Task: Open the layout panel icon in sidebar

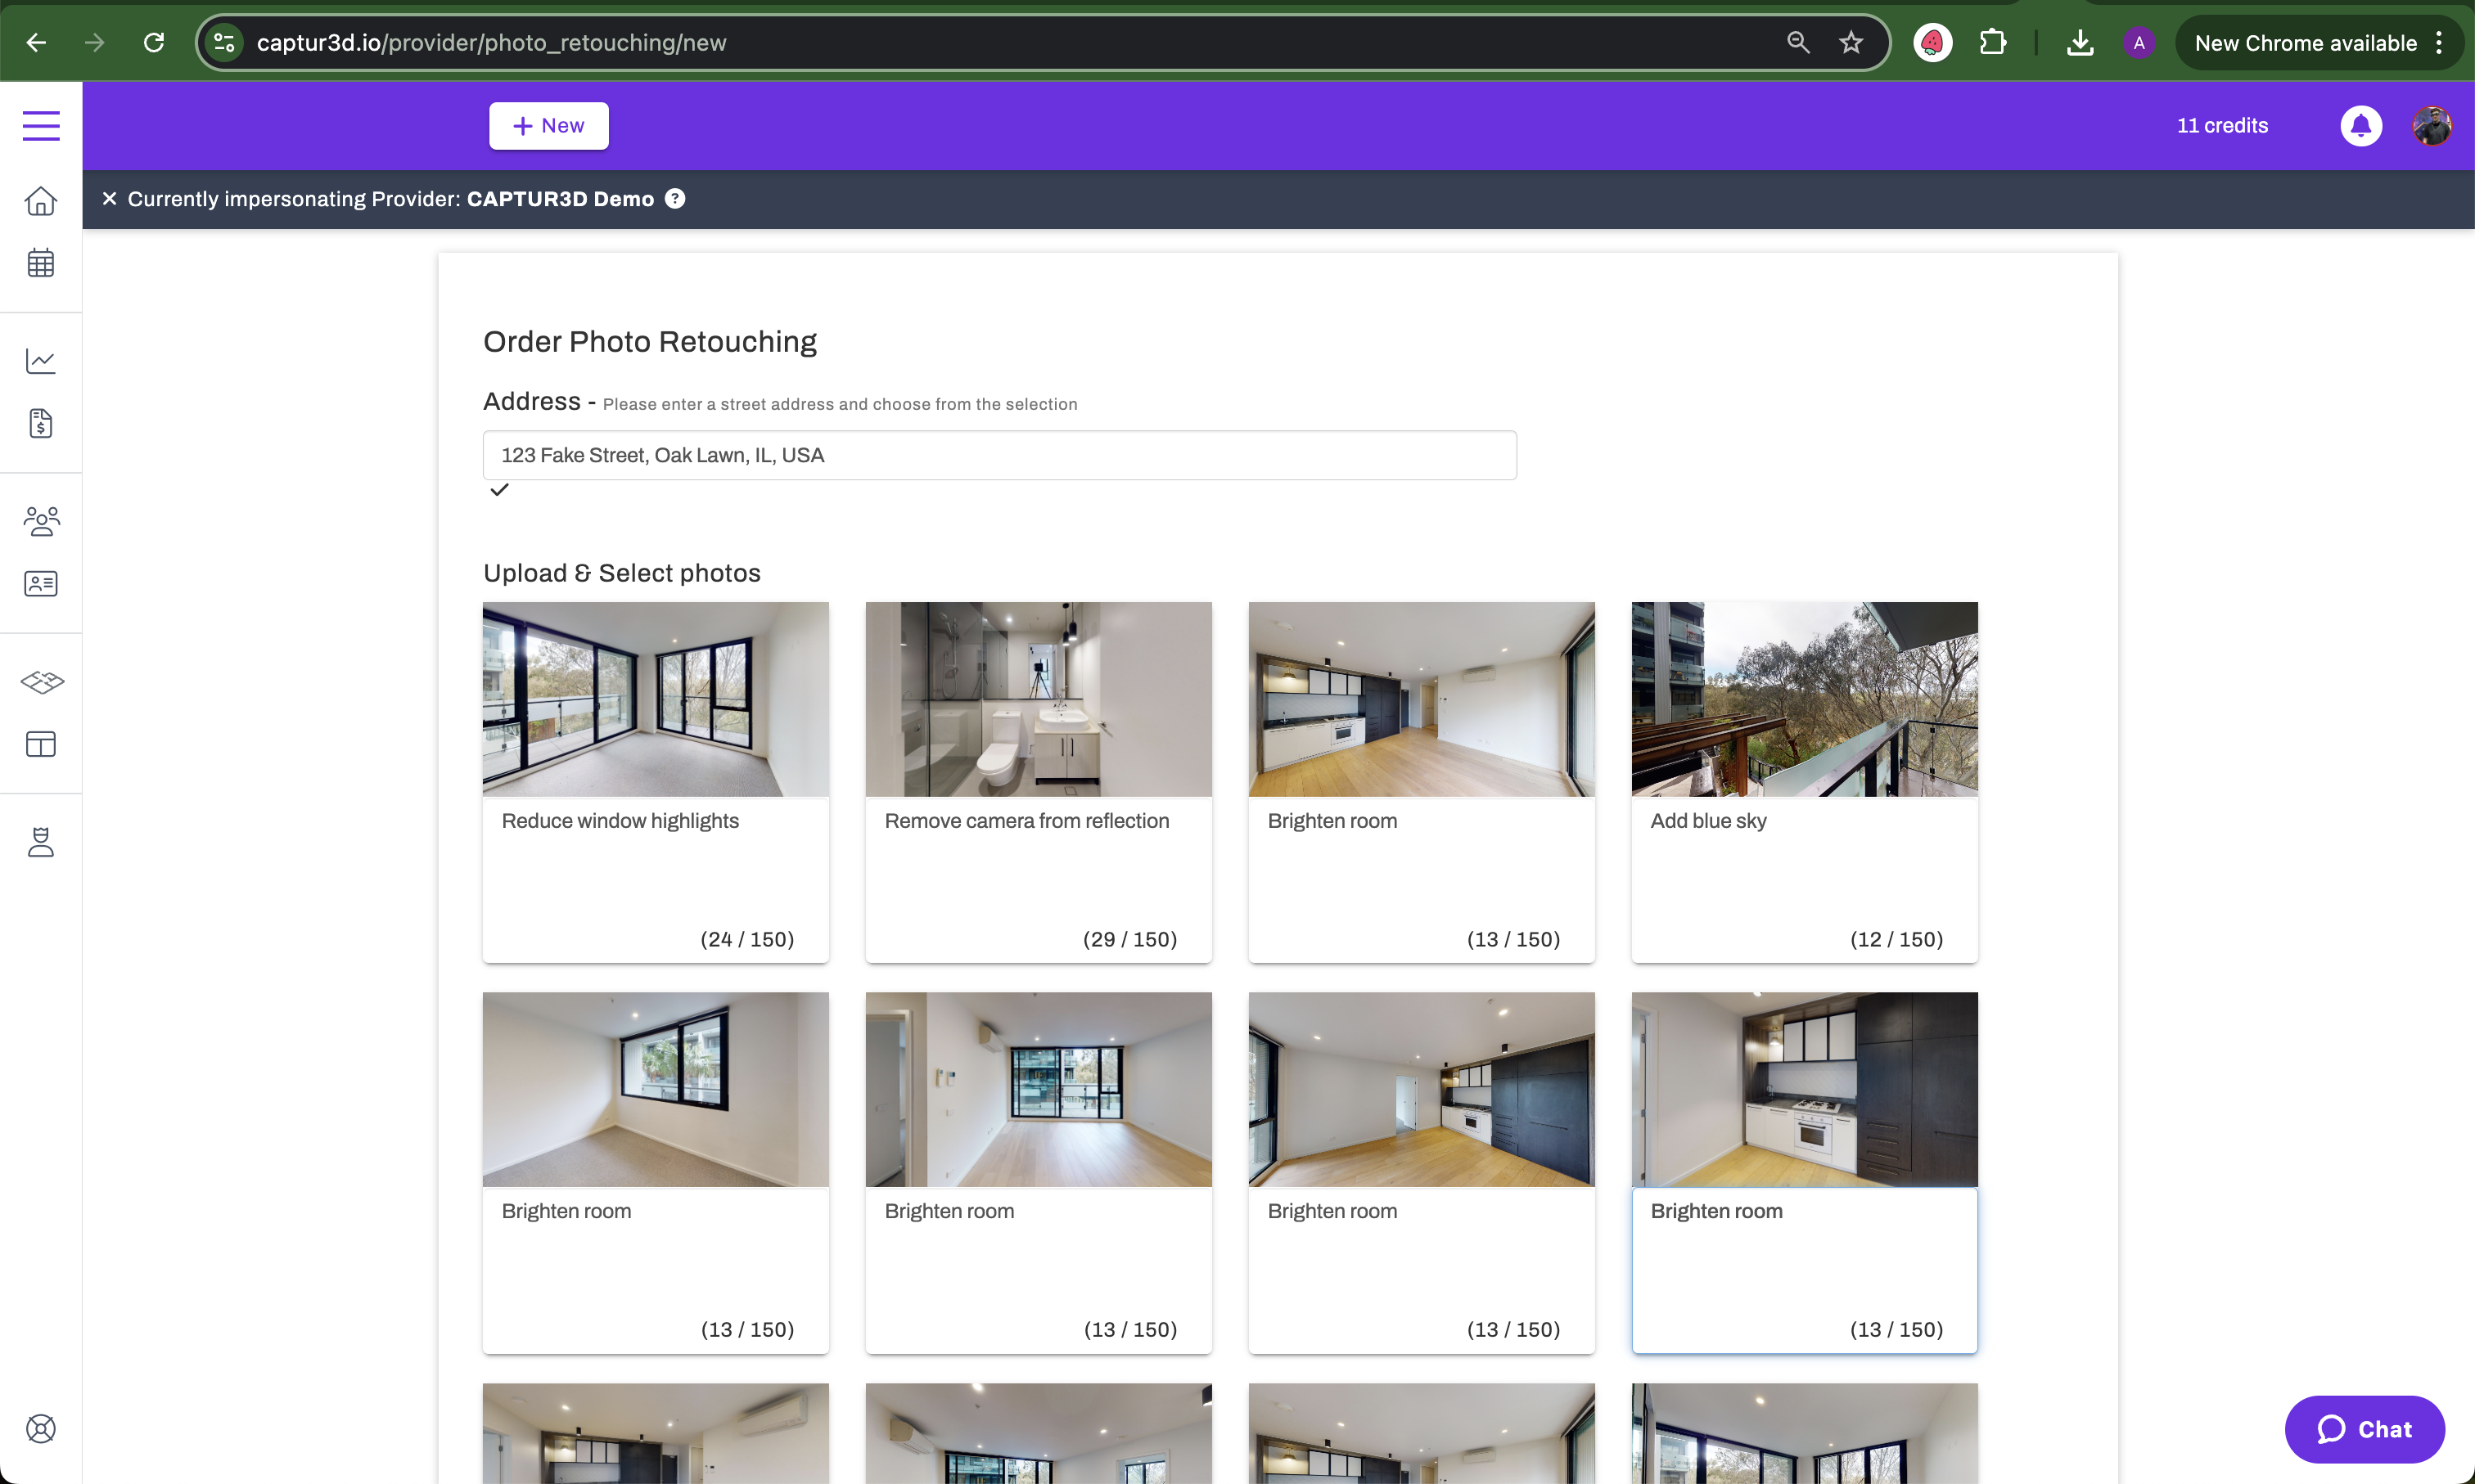Action: click(x=41, y=744)
